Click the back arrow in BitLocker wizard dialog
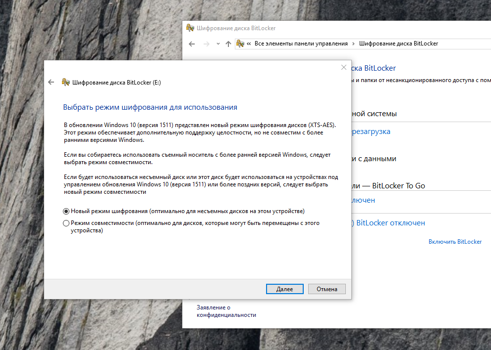This screenshot has height=350, width=491. point(52,82)
